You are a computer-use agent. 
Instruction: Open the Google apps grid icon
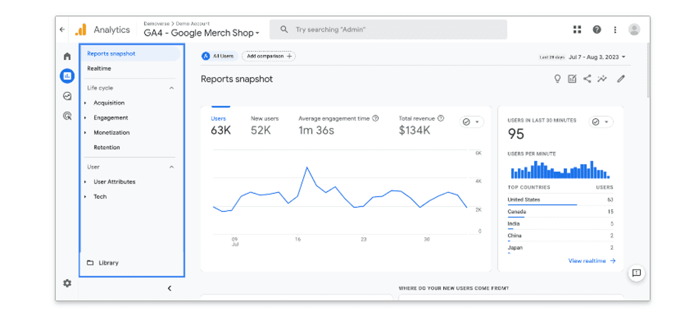click(x=577, y=29)
